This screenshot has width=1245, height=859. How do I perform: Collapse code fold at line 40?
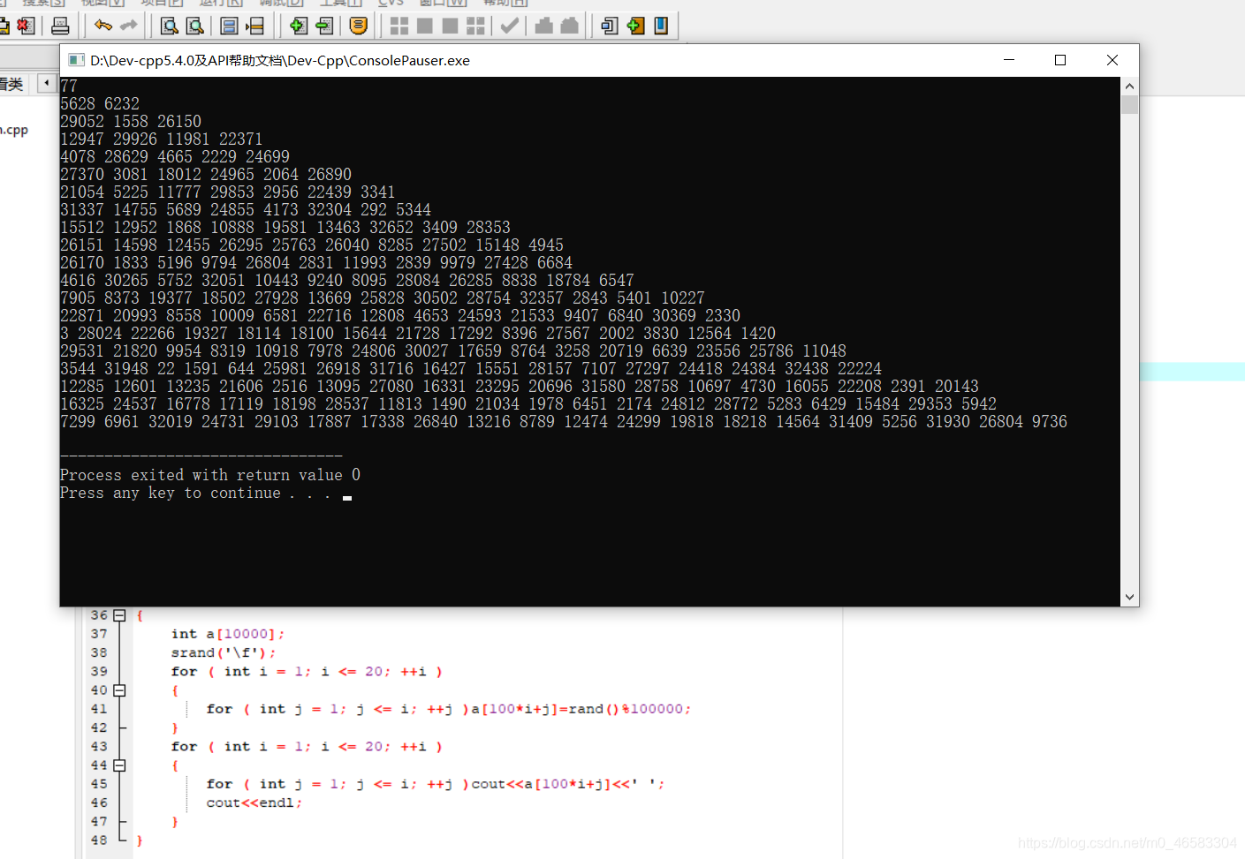coord(119,690)
